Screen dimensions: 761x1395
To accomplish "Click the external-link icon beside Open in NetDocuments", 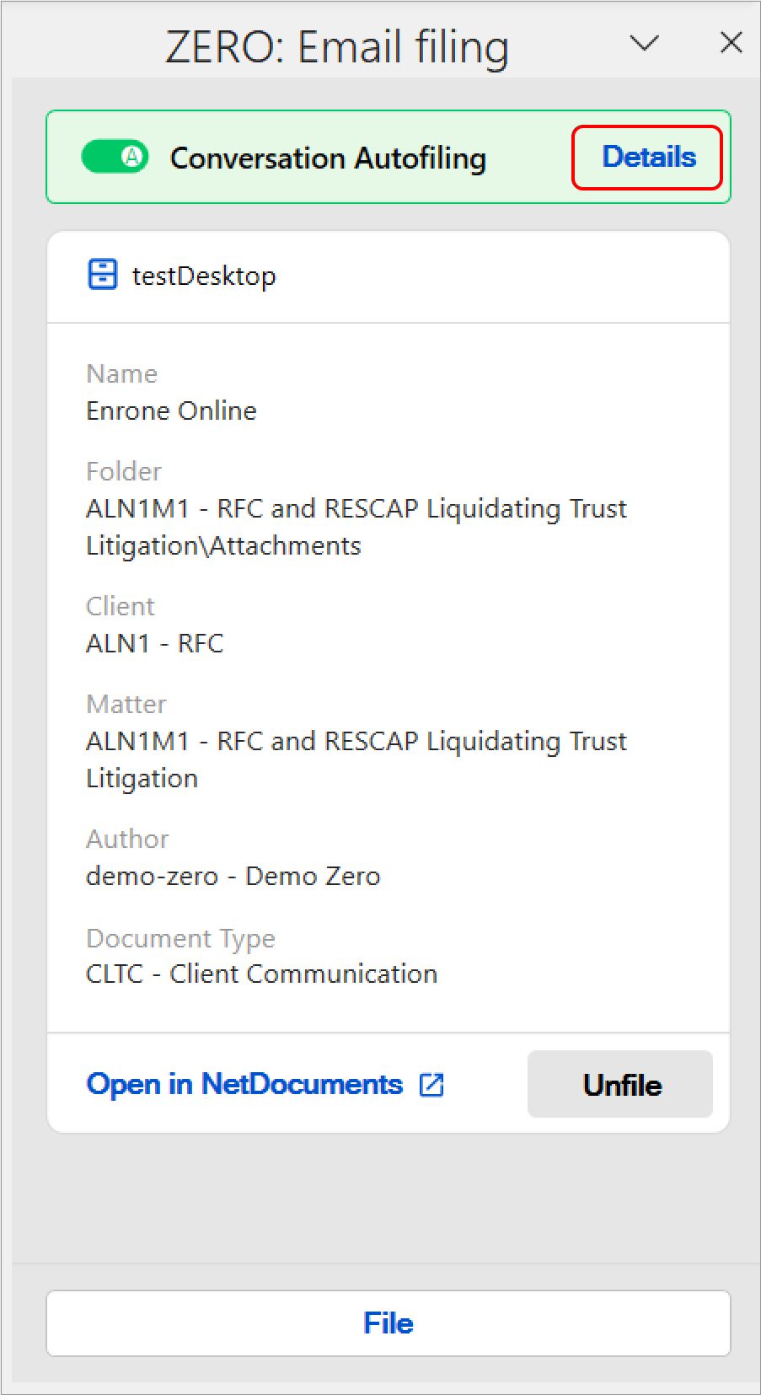I will pos(431,1085).
